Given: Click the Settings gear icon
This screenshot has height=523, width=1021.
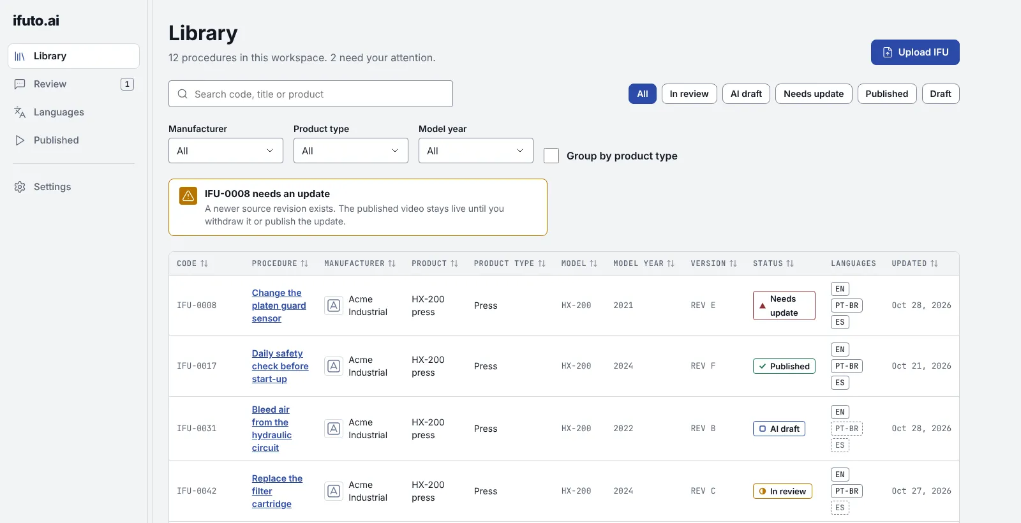Looking at the screenshot, I should [x=20, y=187].
